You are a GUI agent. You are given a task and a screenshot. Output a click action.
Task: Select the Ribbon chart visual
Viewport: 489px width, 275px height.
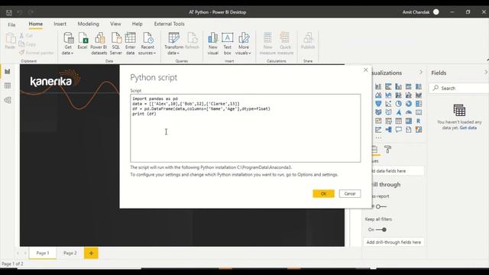(x=419, y=95)
